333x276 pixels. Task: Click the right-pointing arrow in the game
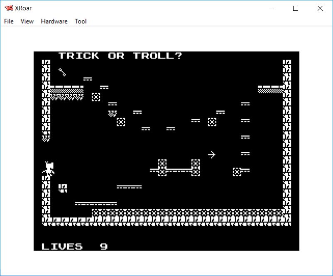click(212, 154)
